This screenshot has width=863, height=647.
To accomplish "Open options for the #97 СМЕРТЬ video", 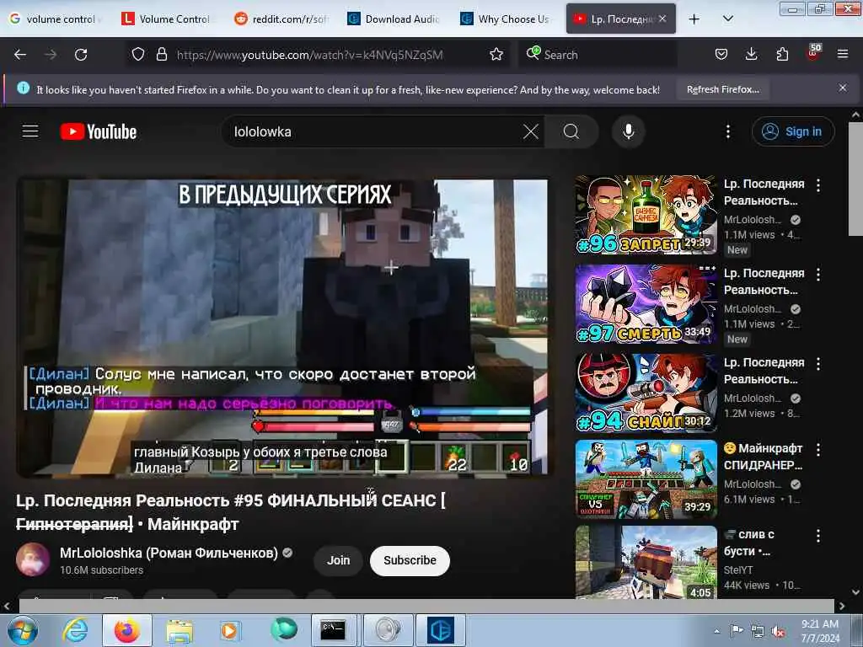I will [818, 275].
